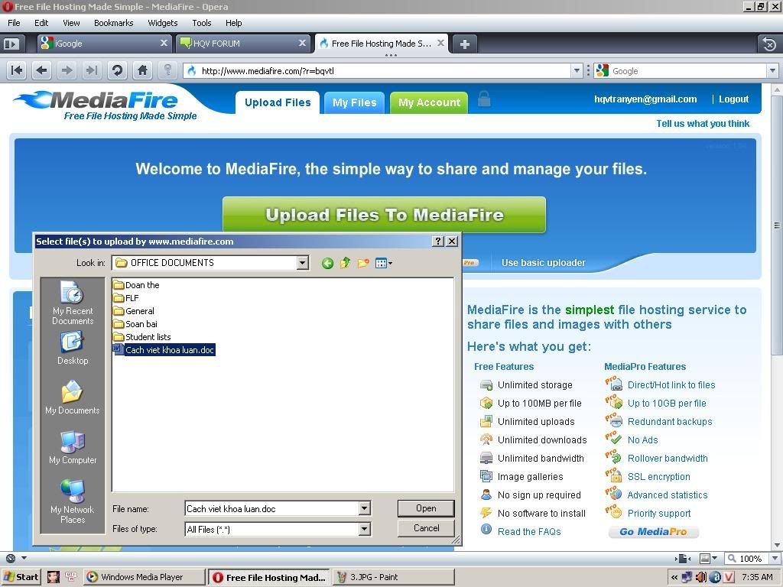Viewport: 783px width, 587px height.
Task: Go back with the browser Back arrow
Action: pos(42,70)
